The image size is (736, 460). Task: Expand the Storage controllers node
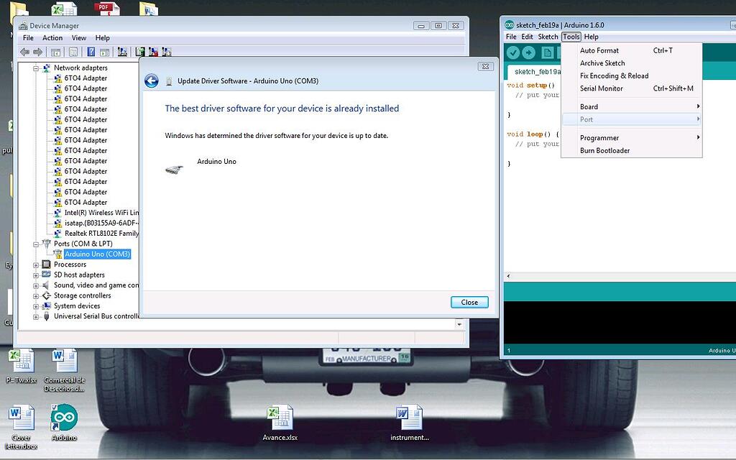coord(36,295)
